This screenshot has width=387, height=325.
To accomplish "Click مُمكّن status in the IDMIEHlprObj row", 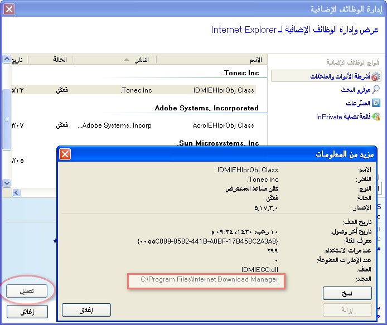I will [62, 90].
